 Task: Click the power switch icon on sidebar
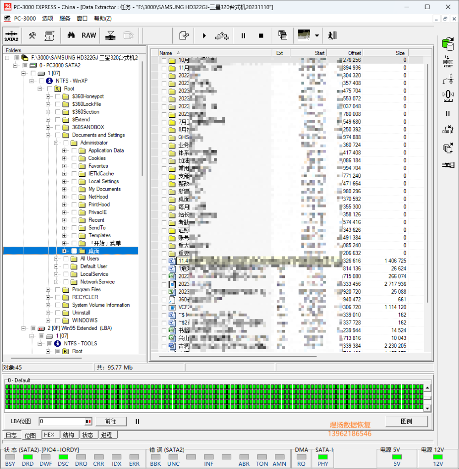[x=448, y=79]
